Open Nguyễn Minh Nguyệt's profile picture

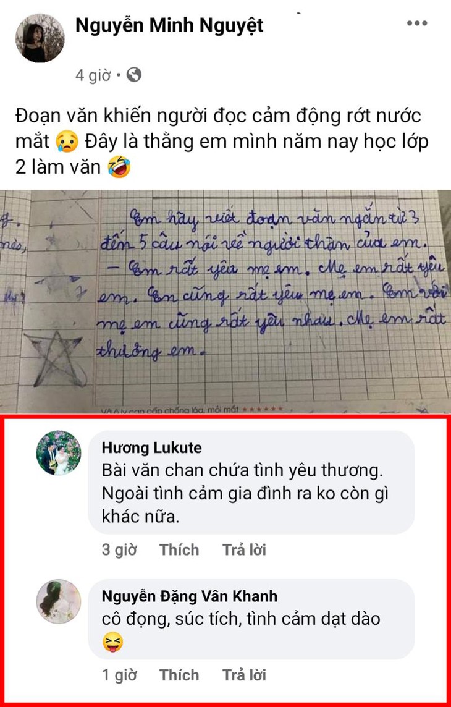[40, 38]
